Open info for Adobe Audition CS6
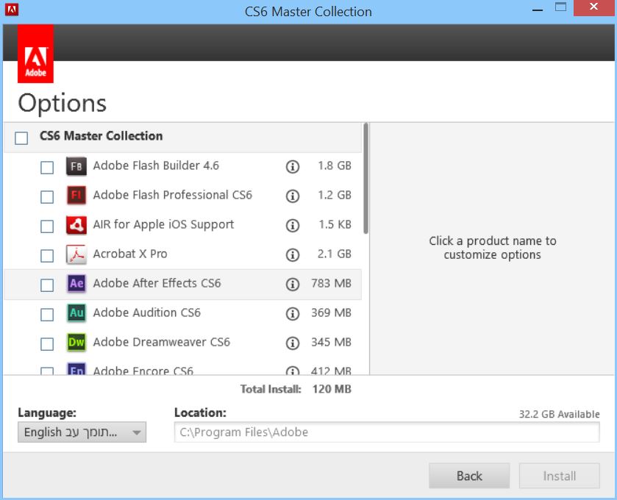Screen dimensions: 617x500 [293, 313]
